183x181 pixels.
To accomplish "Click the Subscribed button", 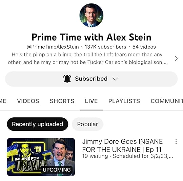I will click(x=91, y=79).
